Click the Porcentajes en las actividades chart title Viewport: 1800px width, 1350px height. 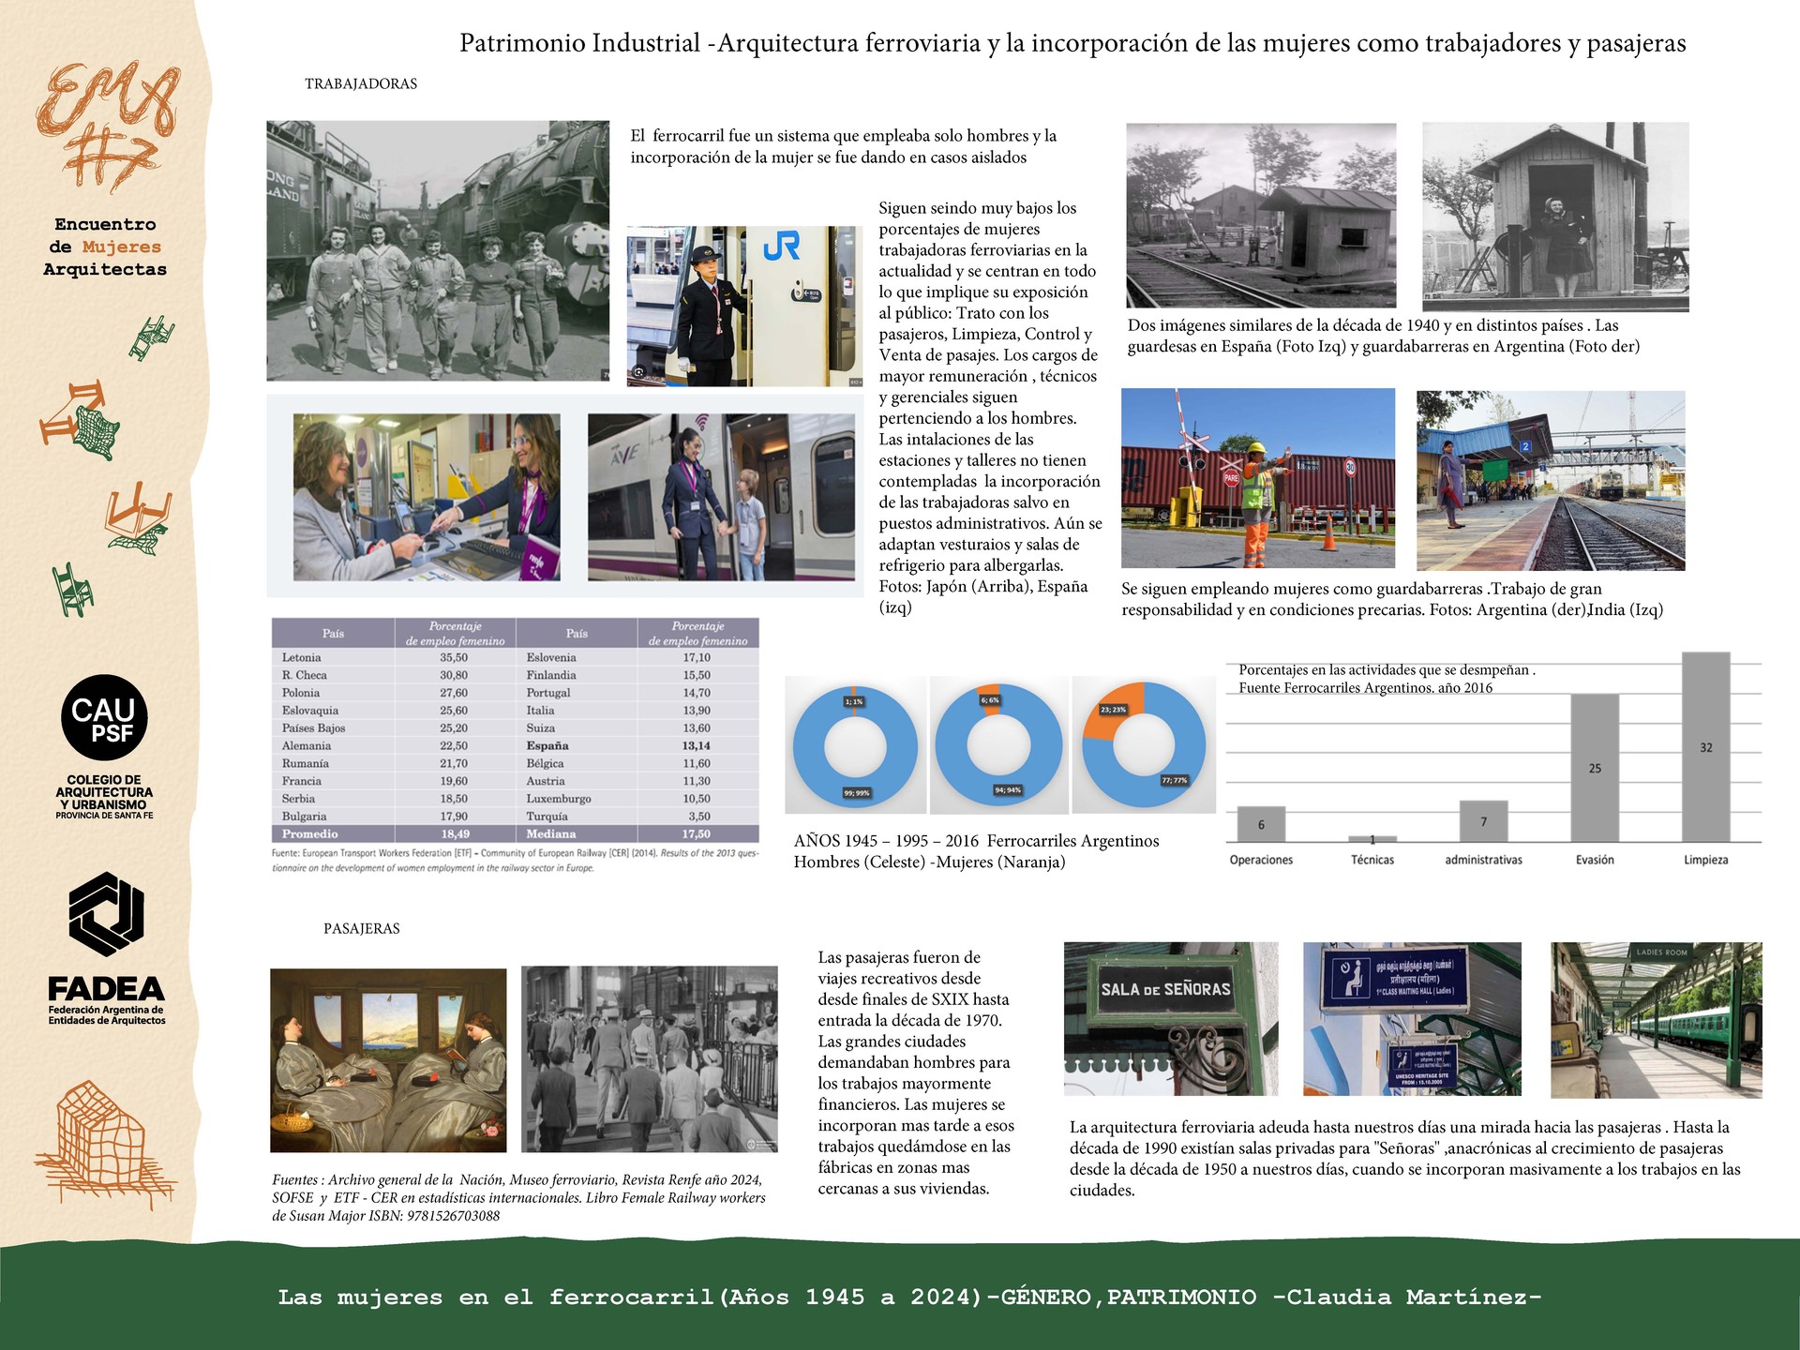[1386, 679]
